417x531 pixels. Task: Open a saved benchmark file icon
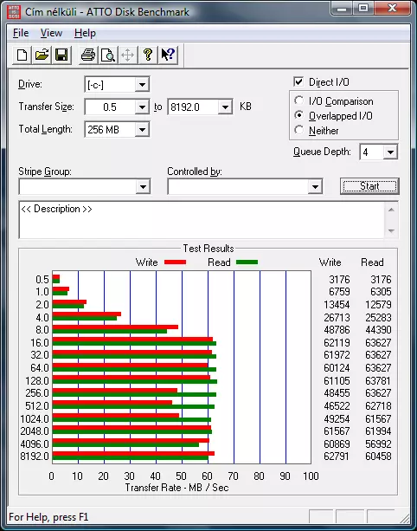tap(42, 55)
